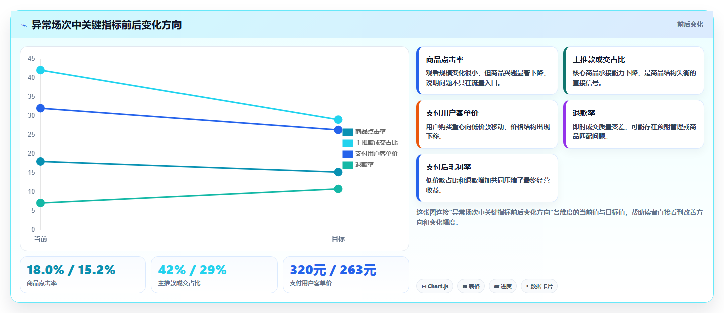This screenshot has height=313, width=724.
Task: Open the 退款率 insight card
Action: point(634,124)
